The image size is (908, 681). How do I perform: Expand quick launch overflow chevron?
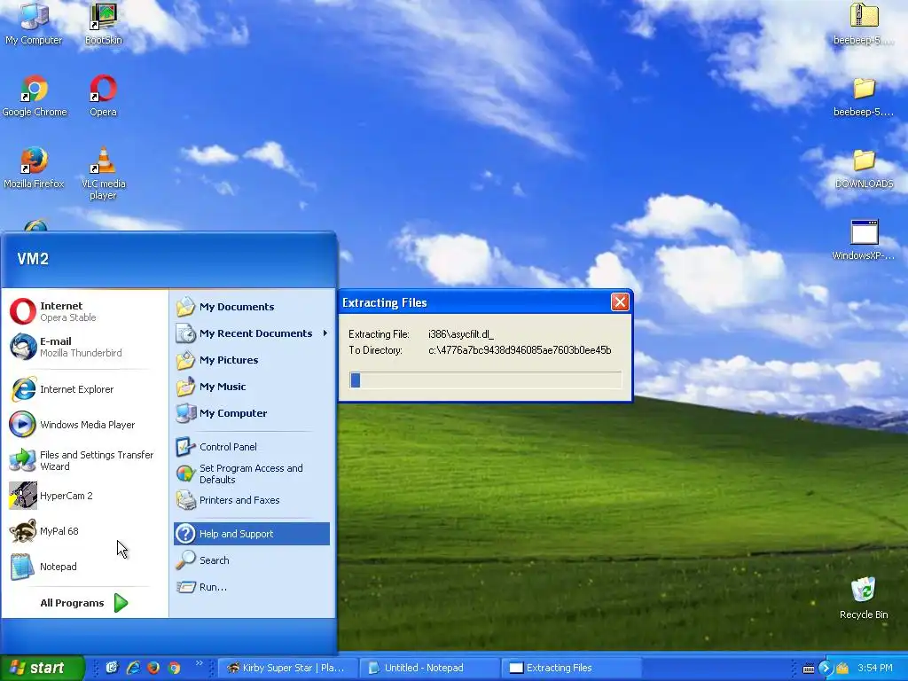(x=200, y=663)
